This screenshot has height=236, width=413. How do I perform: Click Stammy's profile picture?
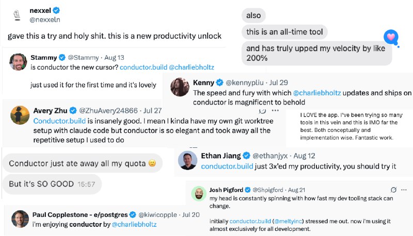tap(19, 62)
